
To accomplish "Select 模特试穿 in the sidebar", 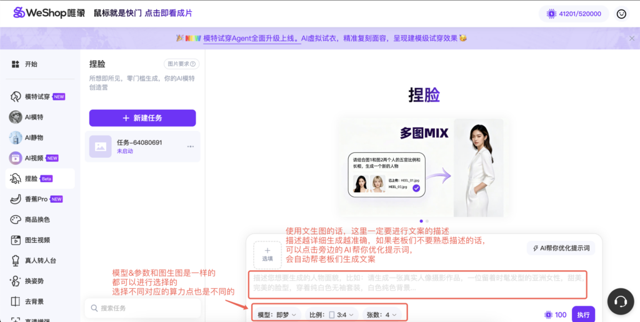I will [37, 97].
